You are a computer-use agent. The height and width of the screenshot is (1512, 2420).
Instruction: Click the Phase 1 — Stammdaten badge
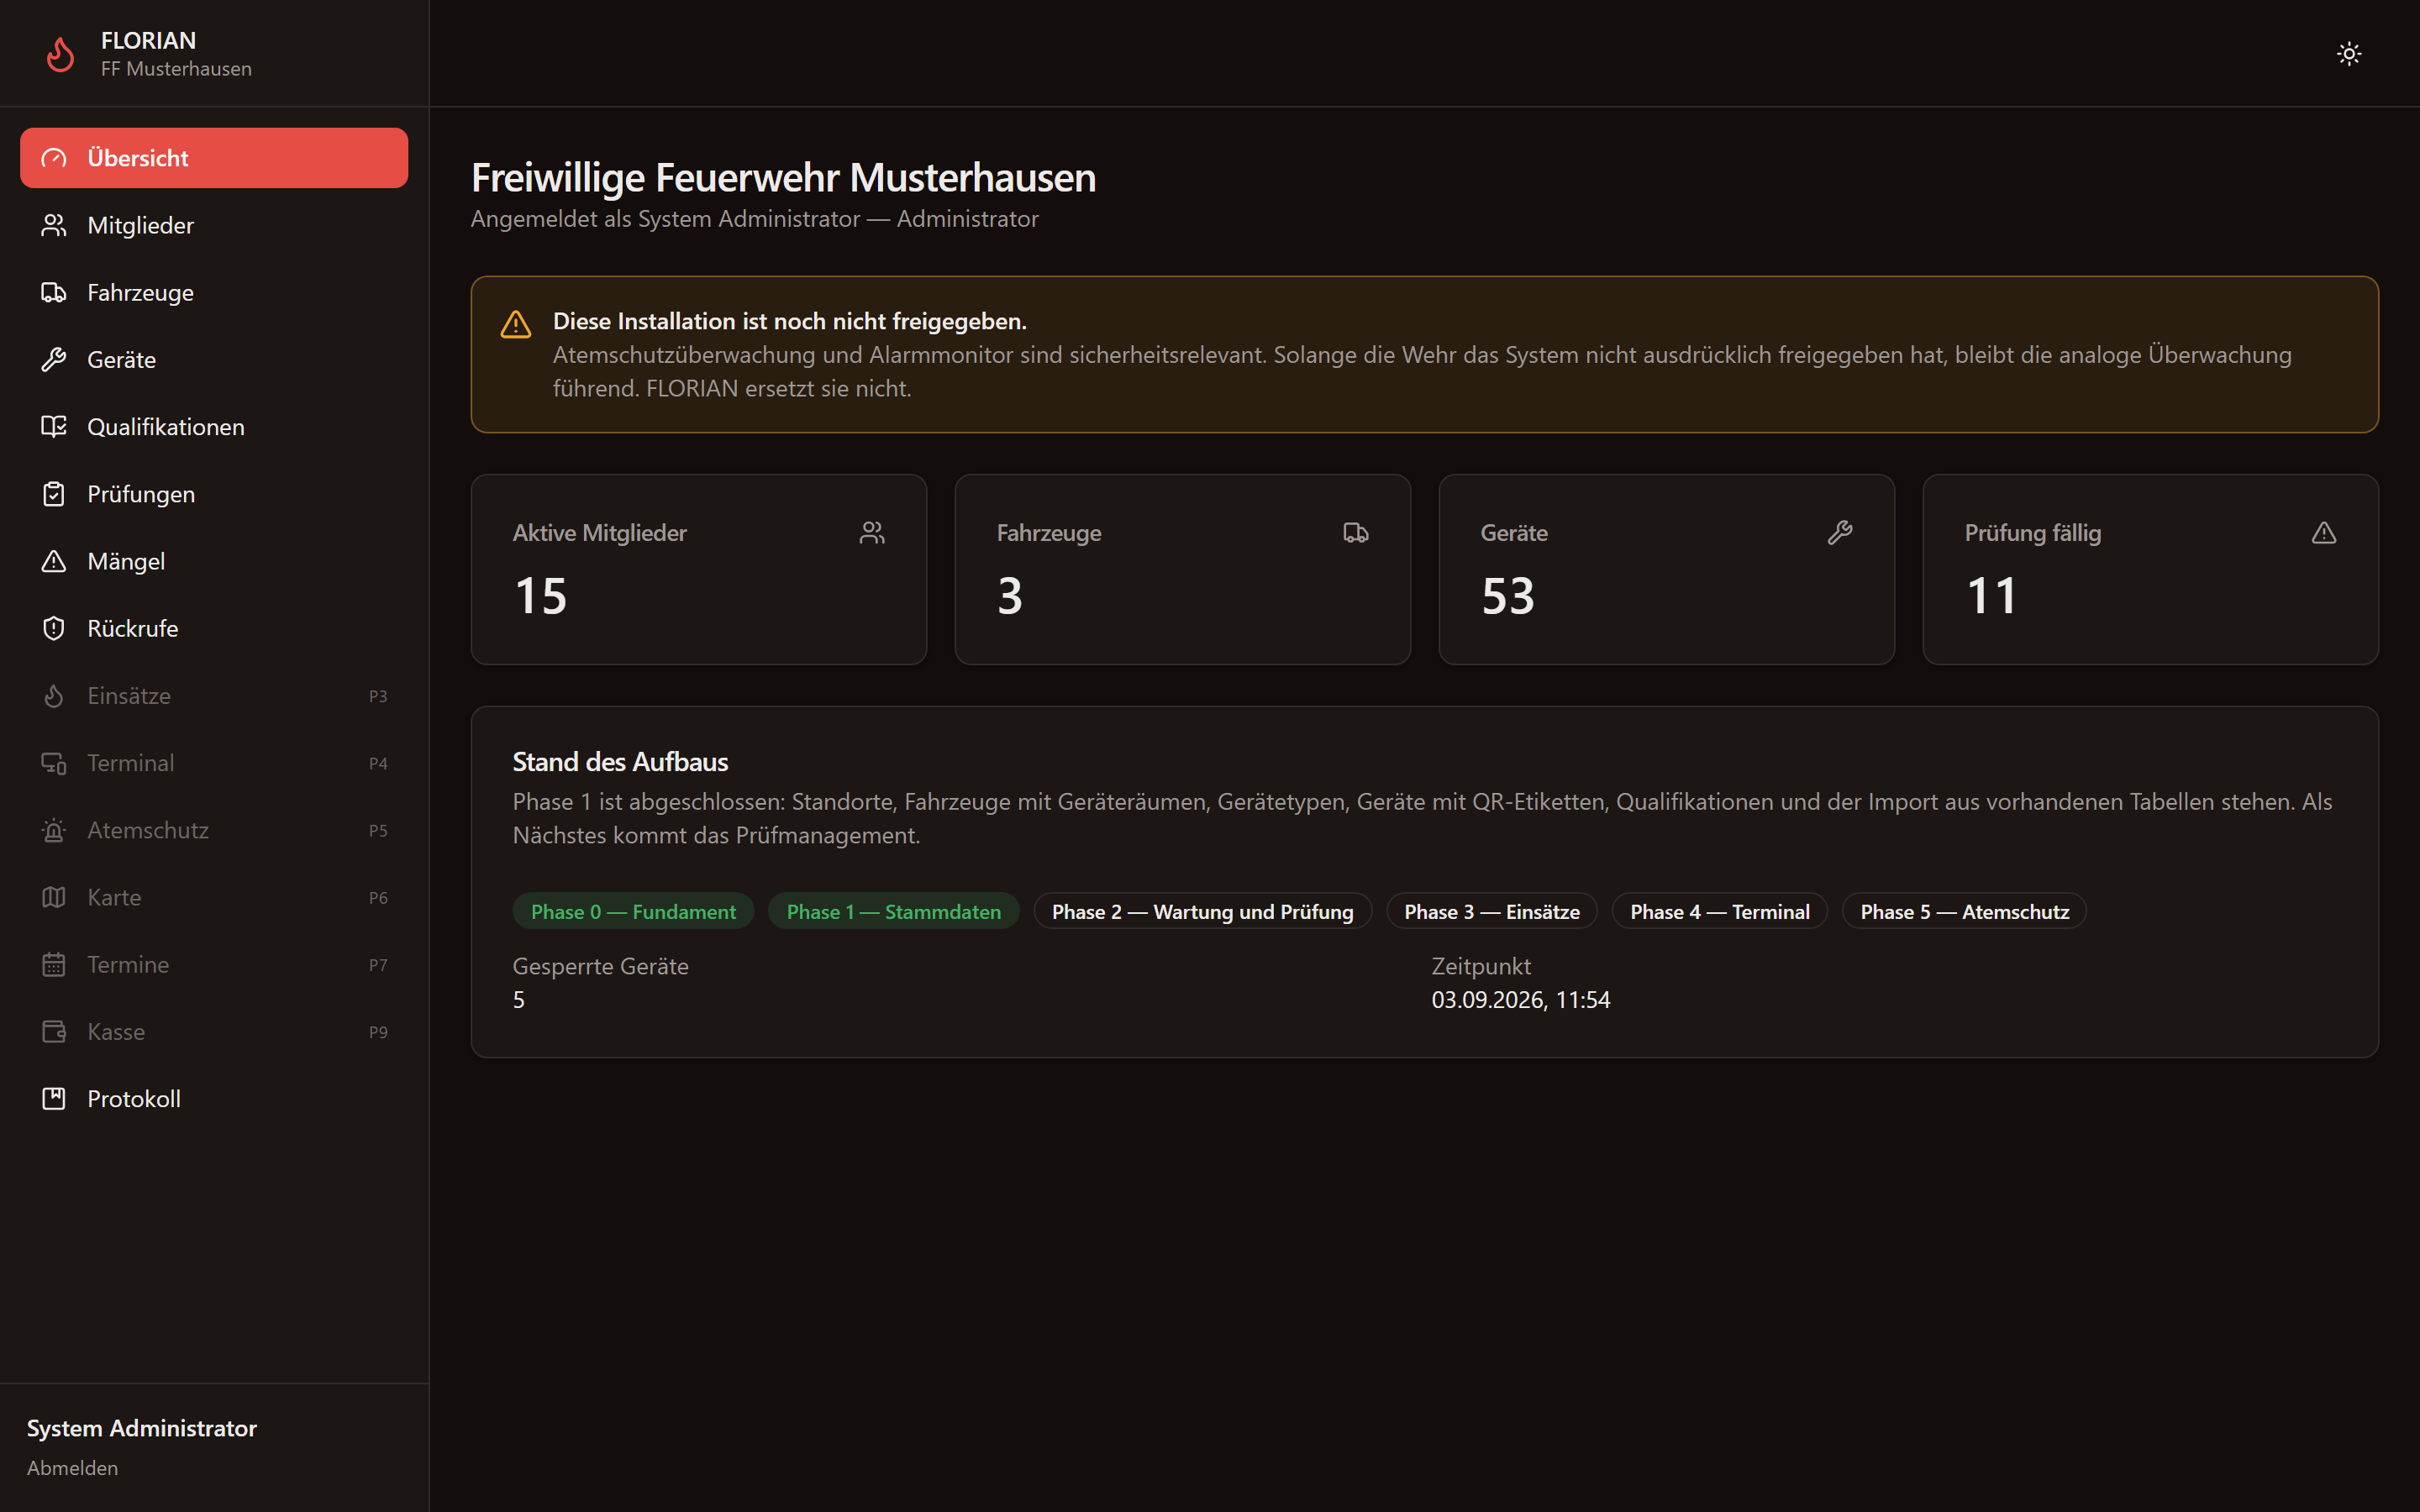pos(894,911)
